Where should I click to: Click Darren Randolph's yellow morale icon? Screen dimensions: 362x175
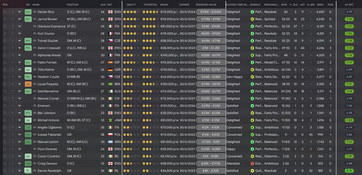point(252,171)
